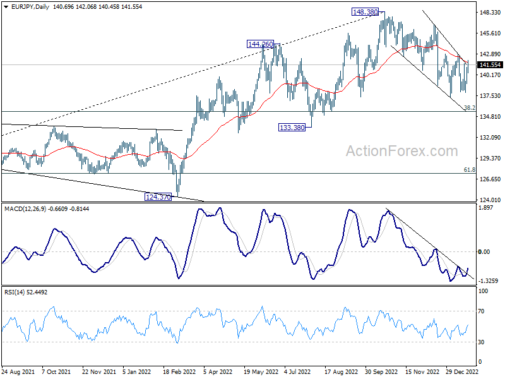Click the 7 Oct 2021 date label

(56, 371)
